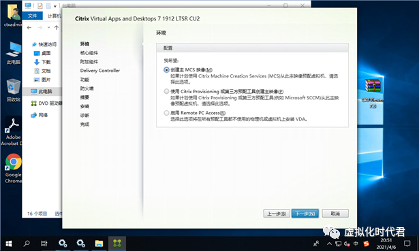419x251 pixels.
Task: Select the WinRAR archive icon on desktop
Action: click(373, 93)
